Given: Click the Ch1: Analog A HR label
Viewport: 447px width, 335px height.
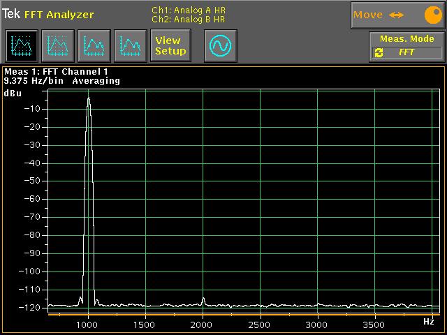Looking at the screenshot, I should pyautogui.click(x=189, y=10).
